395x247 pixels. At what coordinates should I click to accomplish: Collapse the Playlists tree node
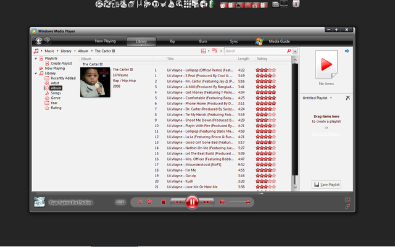click(x=36, y=59)
